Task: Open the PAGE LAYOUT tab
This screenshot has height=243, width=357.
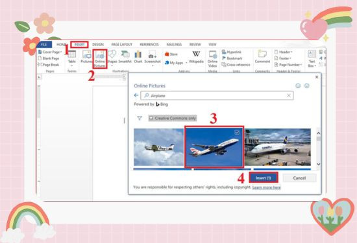Action: (x=121, y=45)
